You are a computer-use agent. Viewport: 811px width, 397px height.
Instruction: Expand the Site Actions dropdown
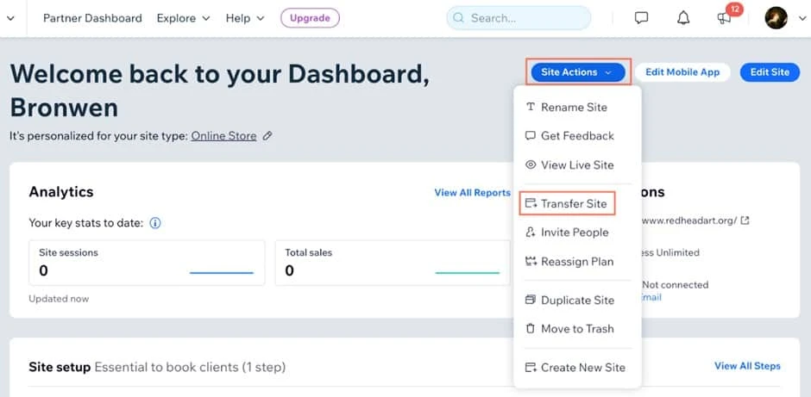[x=576, y=72]
